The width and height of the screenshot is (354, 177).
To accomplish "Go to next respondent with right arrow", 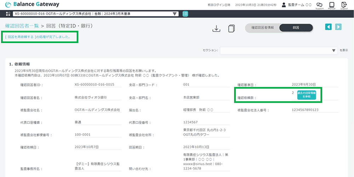I will click(x=338, y=27).
